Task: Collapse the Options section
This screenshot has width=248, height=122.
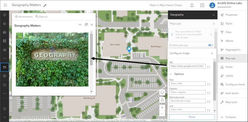Action: [171, 74]
